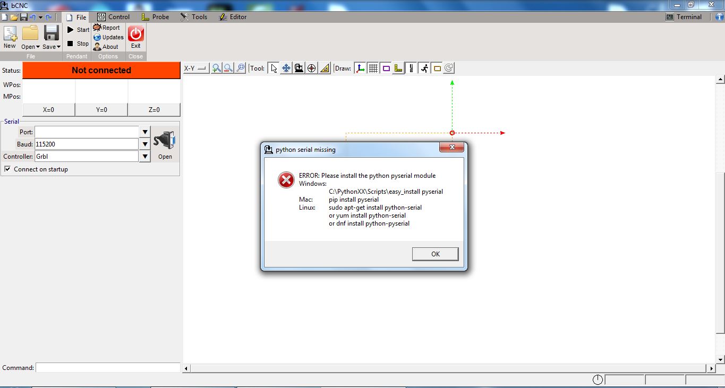Image resolution: width=725 pixels, height=388 pixels.
Task: Stop the pendant
Action: tap(78, 44)
